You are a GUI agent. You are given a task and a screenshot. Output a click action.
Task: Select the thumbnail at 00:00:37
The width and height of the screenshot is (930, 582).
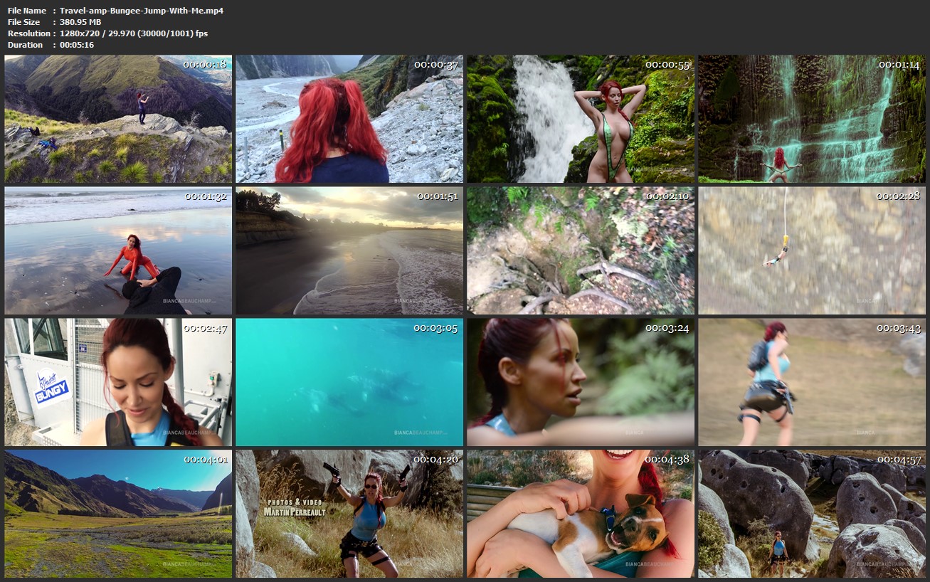[x=349, y=119]
